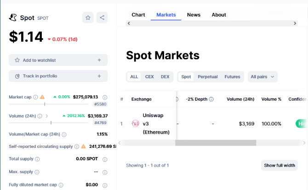
Task: Click circulating supply warning triangle
Action: click(x=84, y=147)
